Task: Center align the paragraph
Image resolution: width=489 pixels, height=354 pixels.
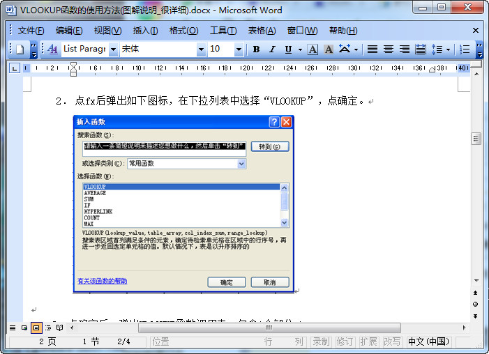Action: pos(389,49)
